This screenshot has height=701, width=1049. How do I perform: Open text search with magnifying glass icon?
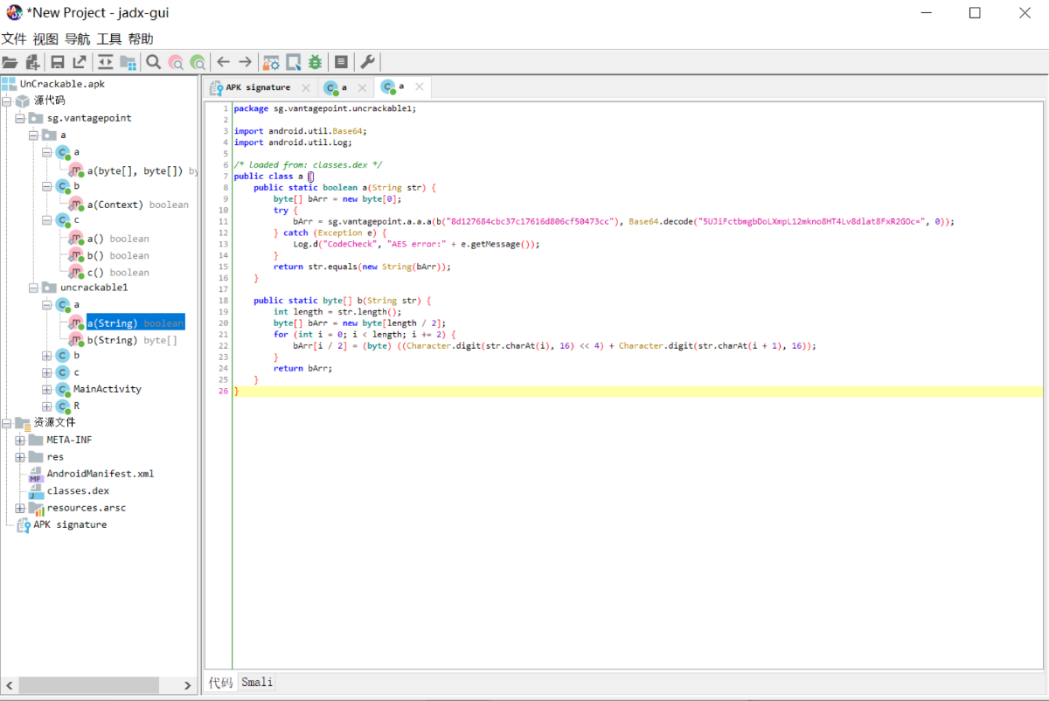point(153,62)
